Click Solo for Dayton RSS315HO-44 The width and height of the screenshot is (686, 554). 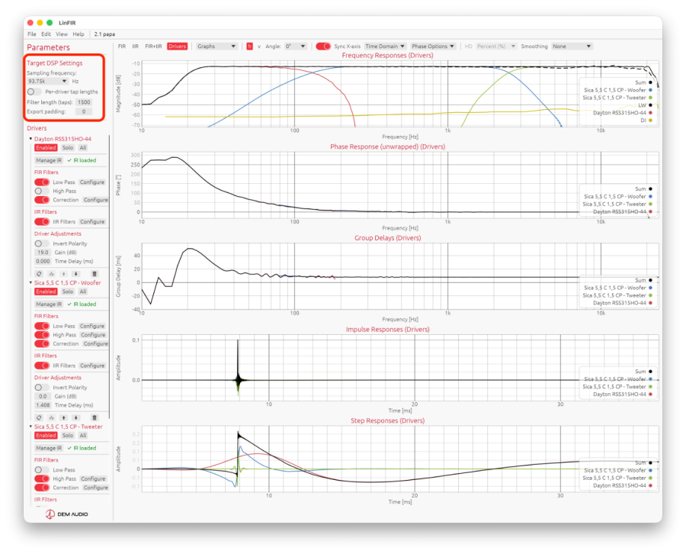coord(67,147)
